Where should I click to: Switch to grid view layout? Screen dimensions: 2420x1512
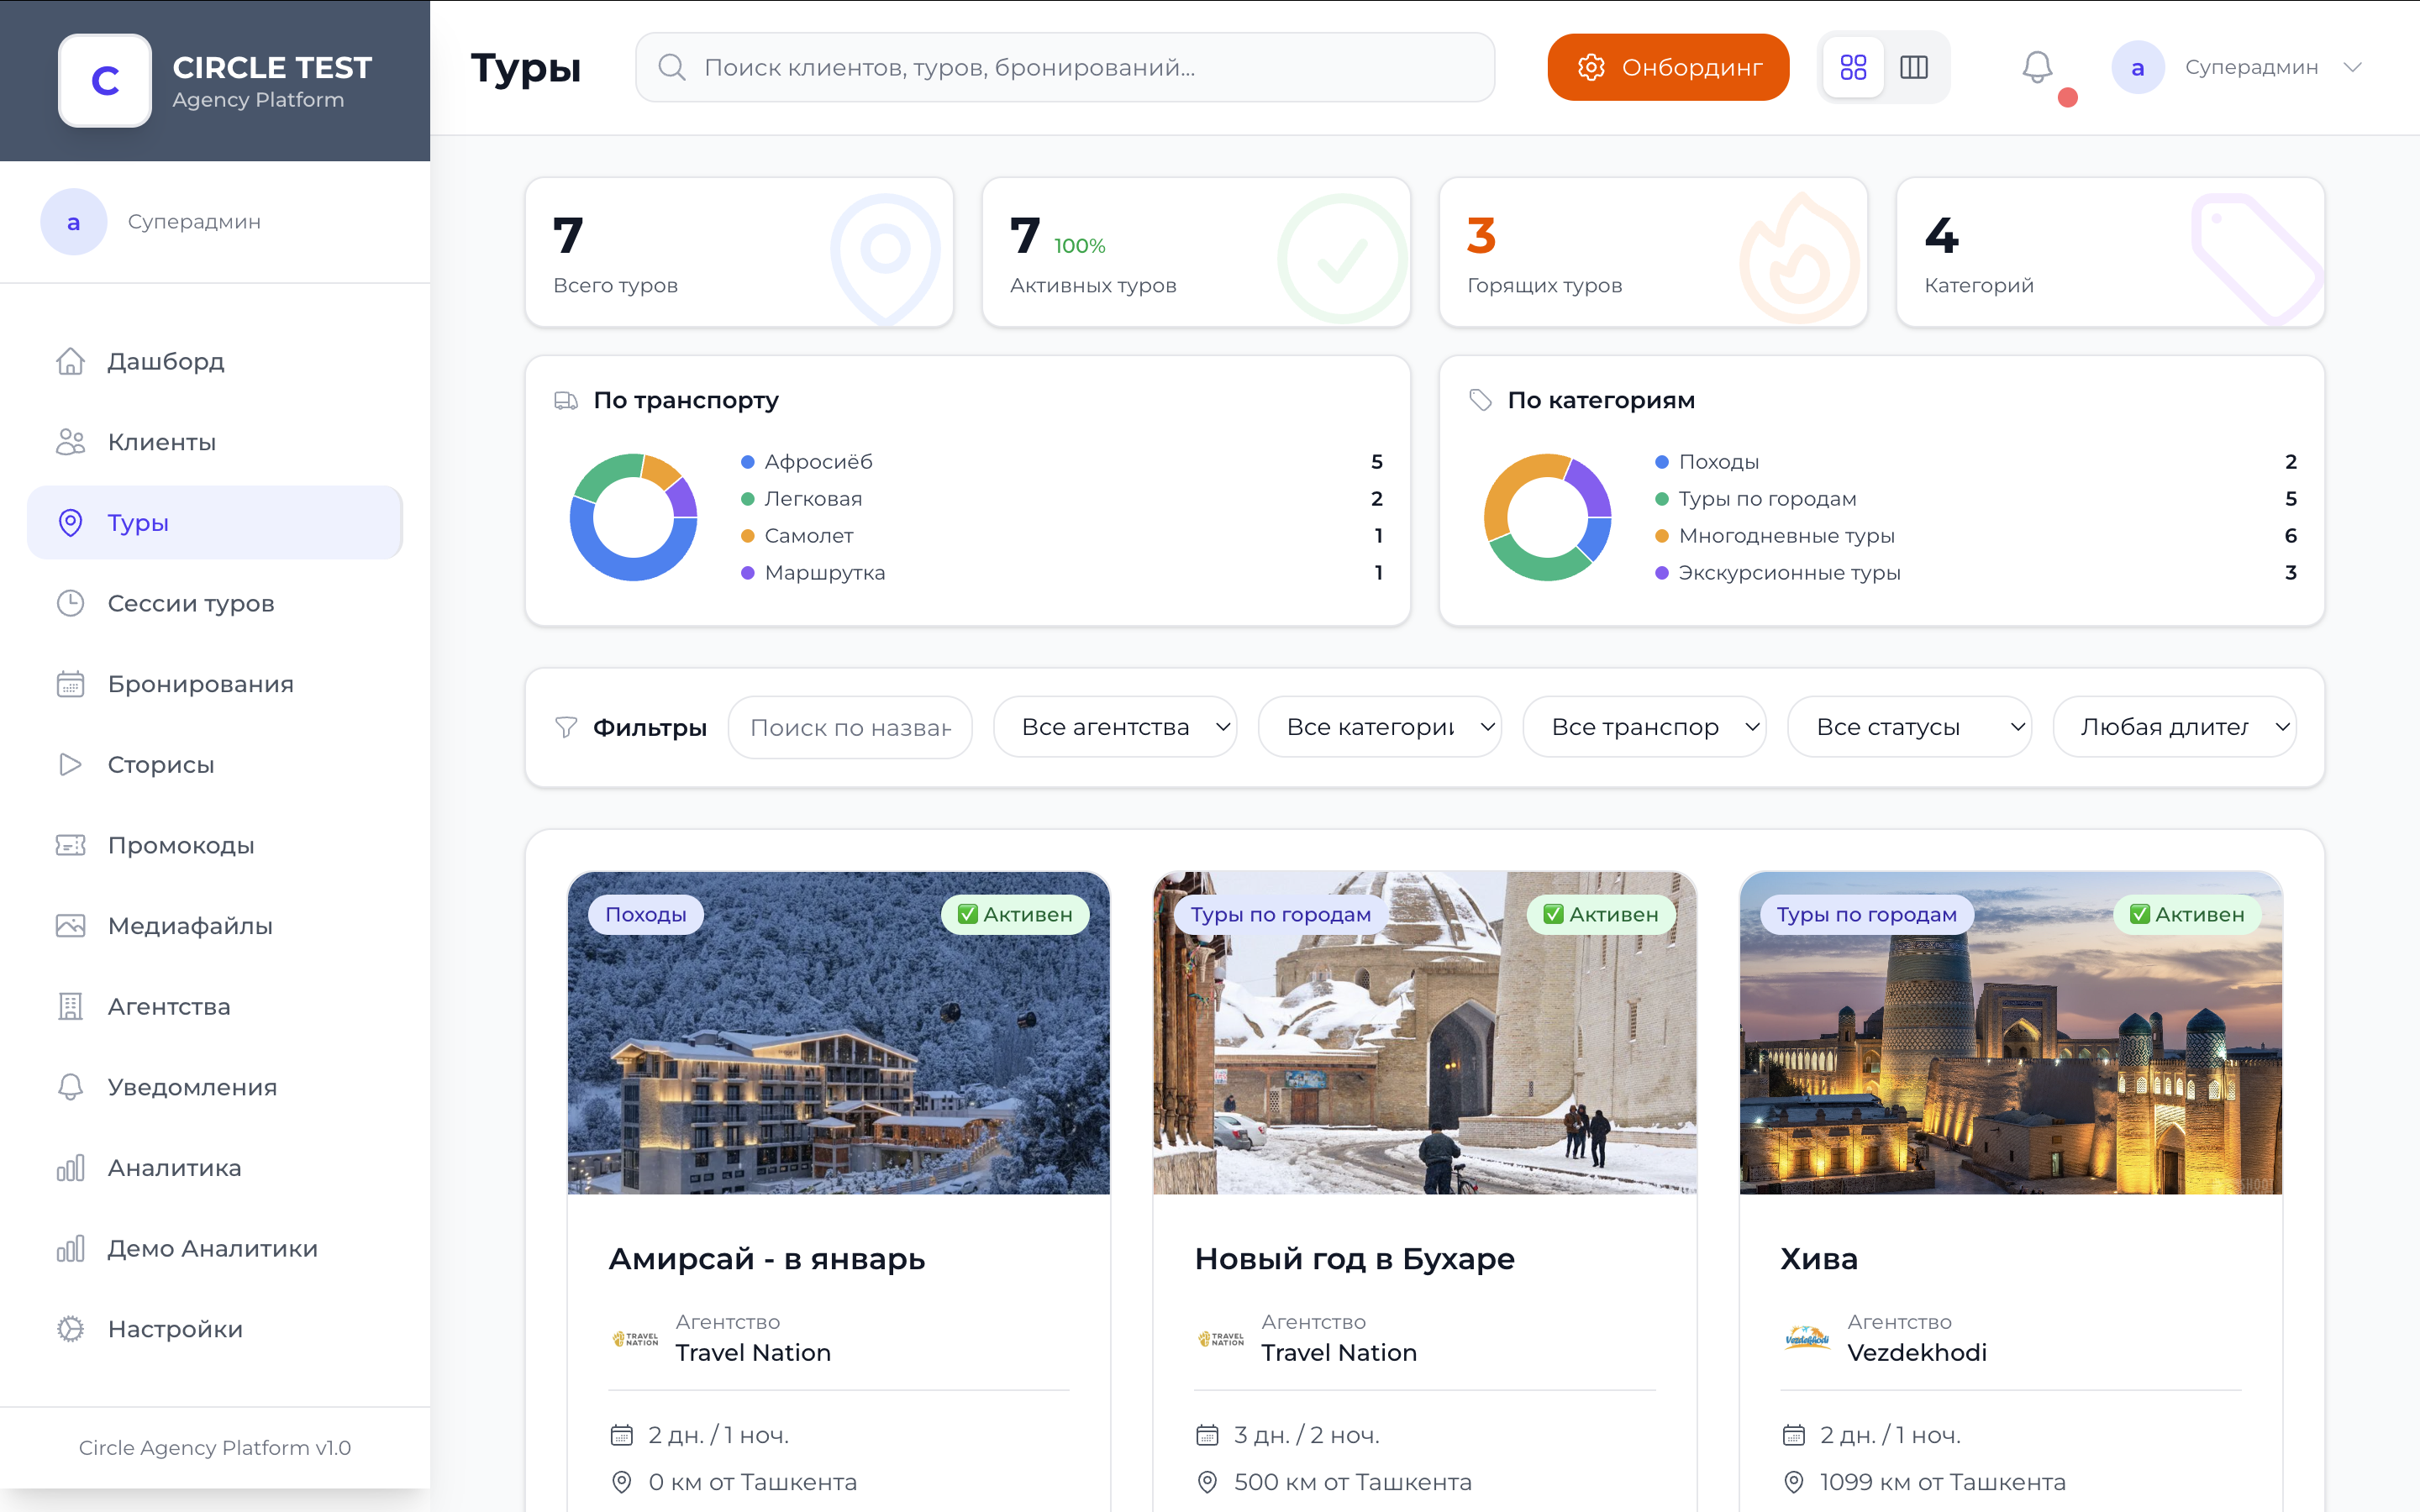click(1853, 67)
